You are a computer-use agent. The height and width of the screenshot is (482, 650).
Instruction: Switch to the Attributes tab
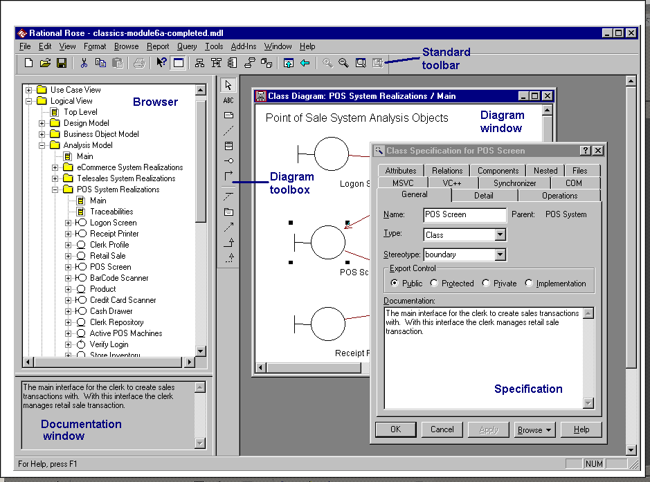tap(400, 171)
